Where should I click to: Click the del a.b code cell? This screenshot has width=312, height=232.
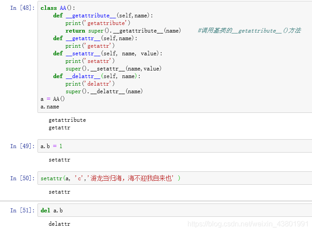175,210
